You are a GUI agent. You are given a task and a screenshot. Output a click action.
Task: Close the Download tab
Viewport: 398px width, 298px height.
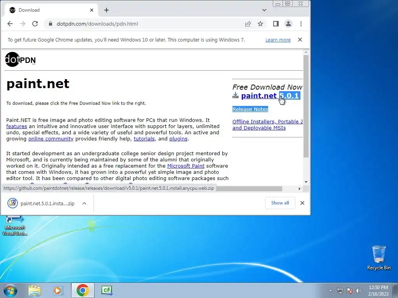point(92,10)
